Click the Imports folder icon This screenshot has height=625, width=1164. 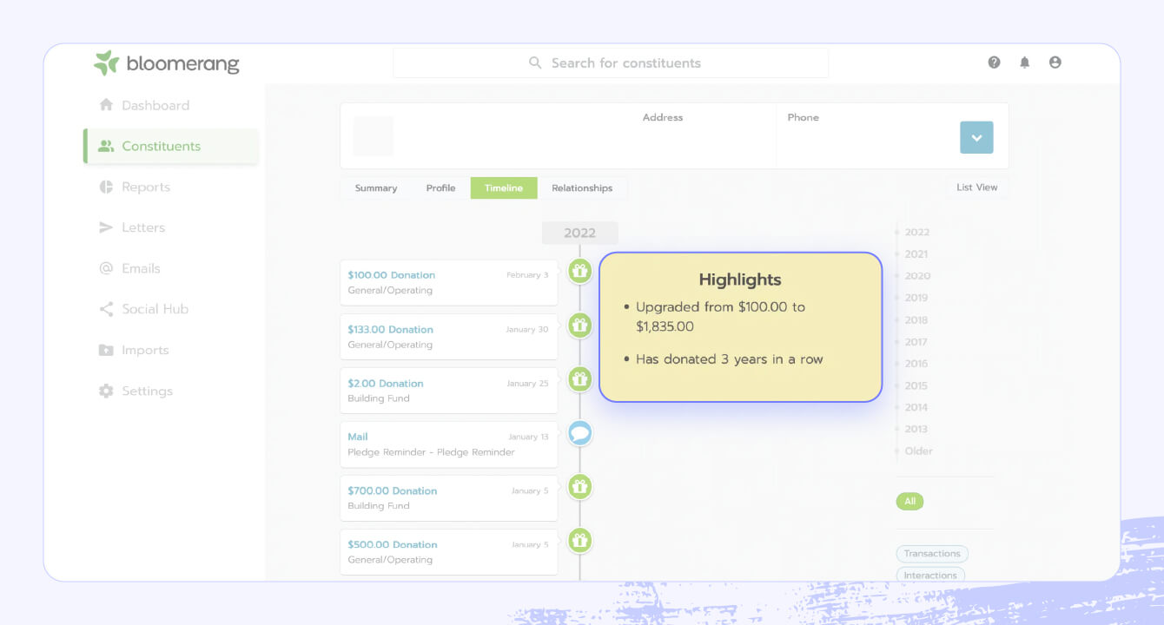coord(106,350)
